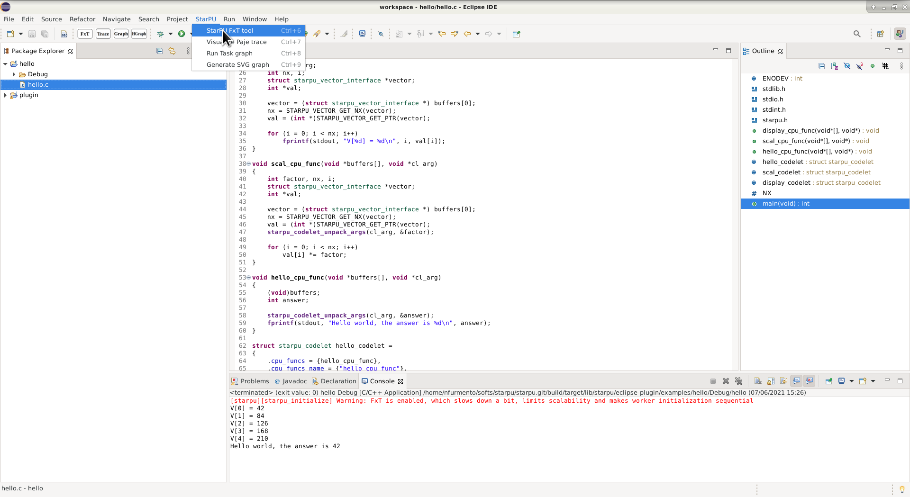The width and height of the screenshot is (910, 497).
Task: Toggle Sort alphabetically in Outline
Action: point(834,66)
